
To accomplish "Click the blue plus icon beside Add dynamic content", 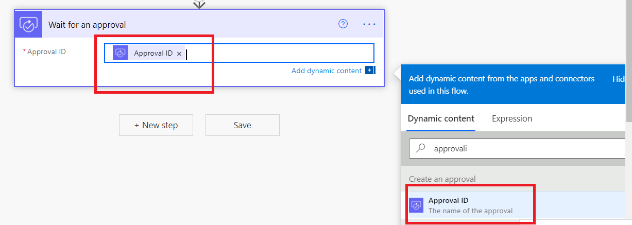I will coord(369,71).
